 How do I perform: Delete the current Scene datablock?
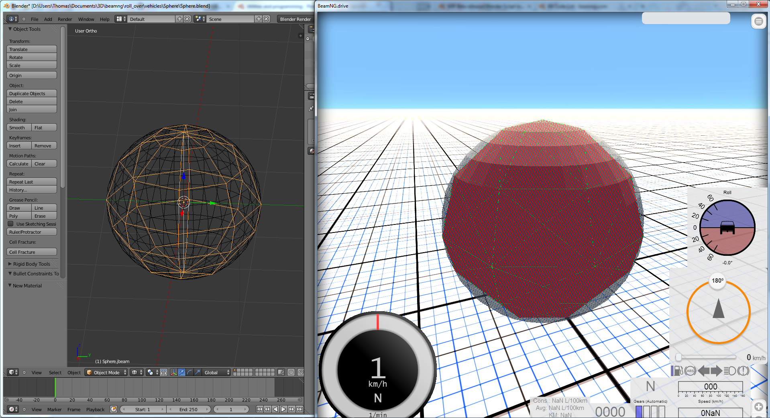[x=266, y=19]
